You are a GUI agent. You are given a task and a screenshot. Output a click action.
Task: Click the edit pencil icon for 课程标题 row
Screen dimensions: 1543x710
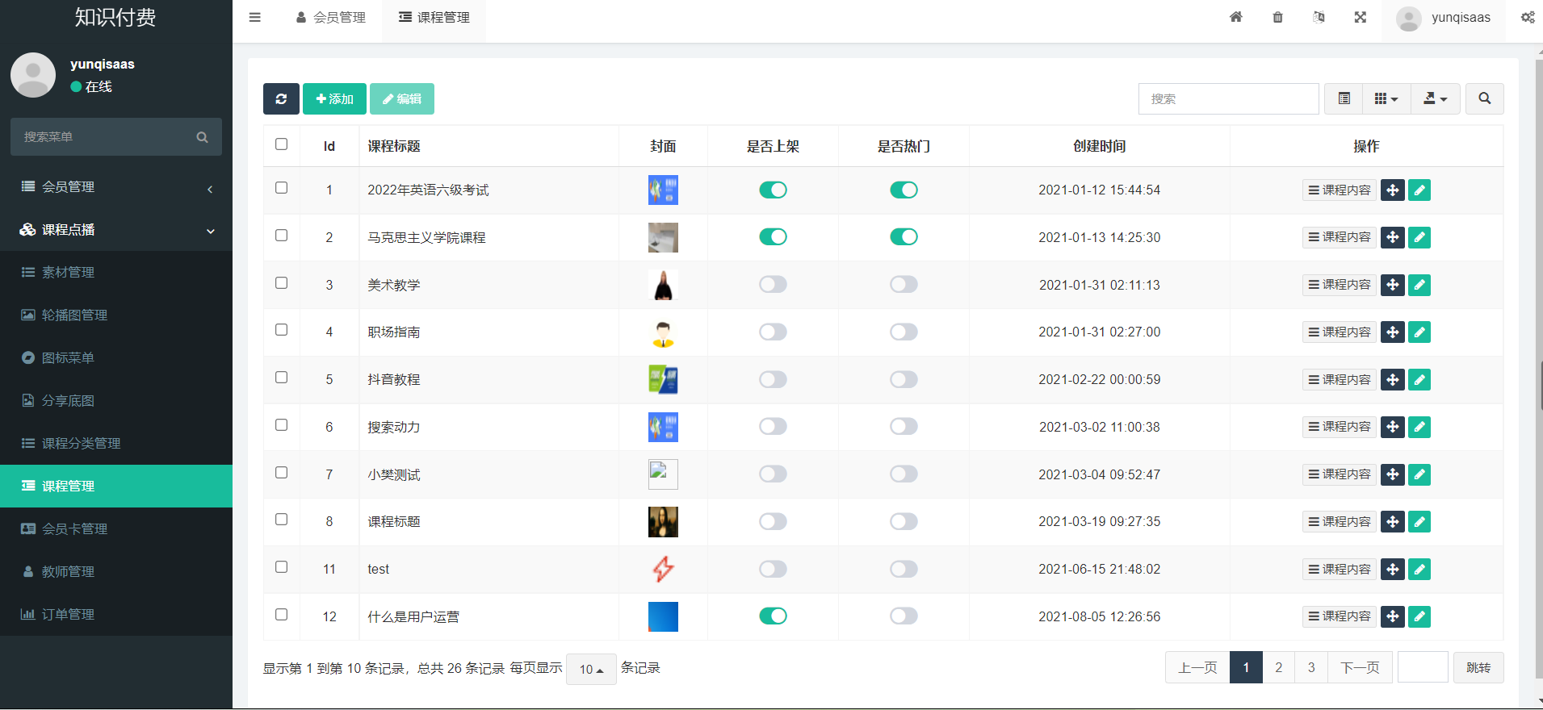click(x=1419, y=521)
